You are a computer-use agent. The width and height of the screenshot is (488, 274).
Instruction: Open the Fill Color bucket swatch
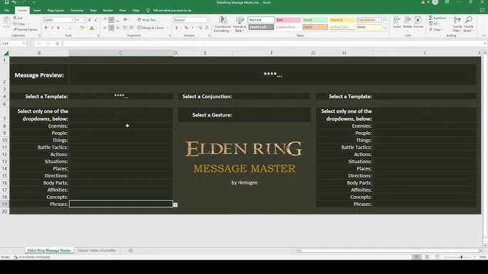click(82, 28)
